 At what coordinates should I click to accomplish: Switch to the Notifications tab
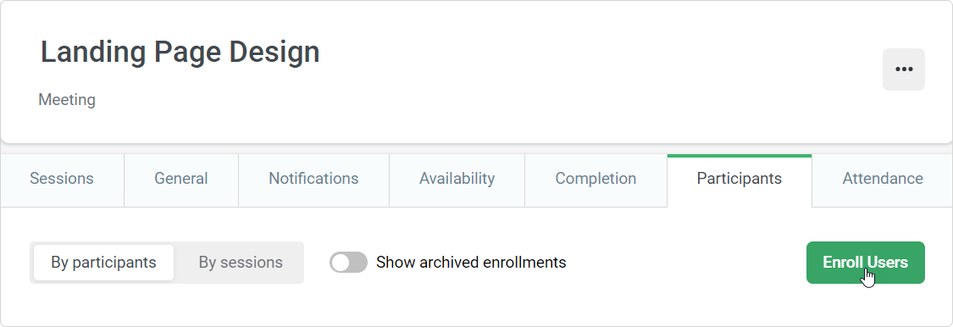313,180
